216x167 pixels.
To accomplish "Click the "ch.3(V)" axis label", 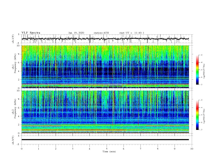I will 13,140.
